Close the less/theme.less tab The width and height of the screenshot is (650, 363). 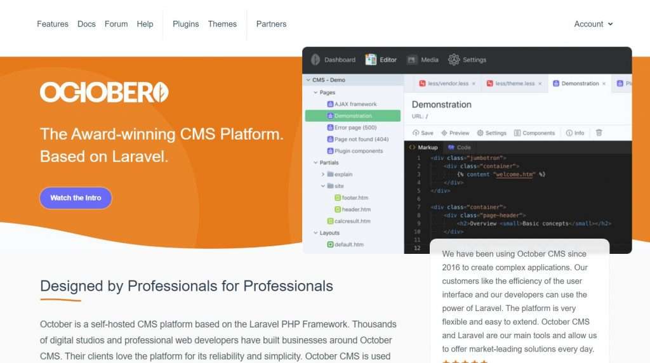click(540, 84)
